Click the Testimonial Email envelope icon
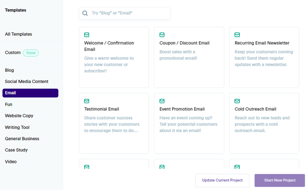Image resolution: width=307 pixels, height=190 pixels. point(86,101)
